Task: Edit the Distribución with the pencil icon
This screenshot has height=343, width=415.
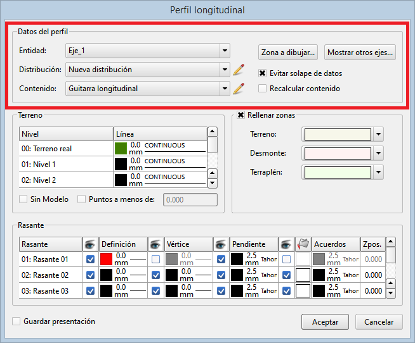Action: (x=239, y=70)
